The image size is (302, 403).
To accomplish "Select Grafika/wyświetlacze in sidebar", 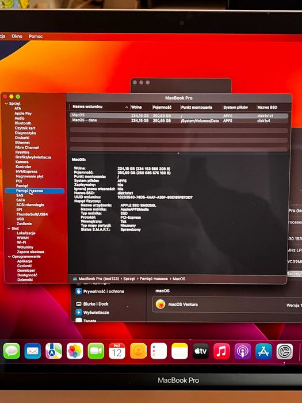I will [x=33, y=157].
